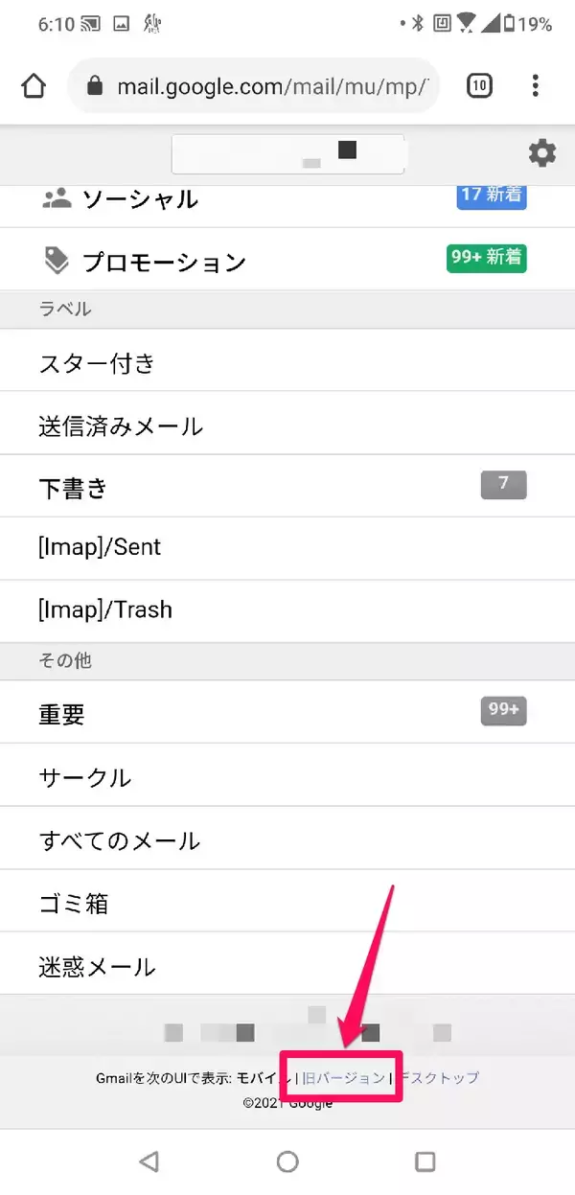
Task: Tap the プロモーション tag icon
Action: pos(57,260)
